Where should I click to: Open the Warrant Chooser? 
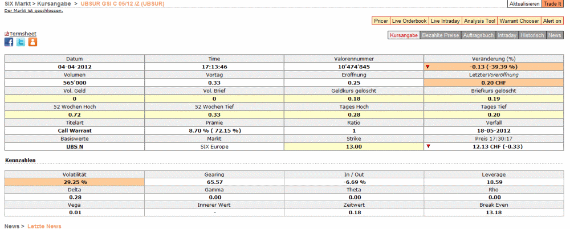(x=519, y=21)
